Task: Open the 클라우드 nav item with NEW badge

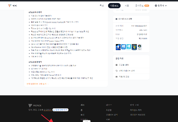Action: (142, 6)
